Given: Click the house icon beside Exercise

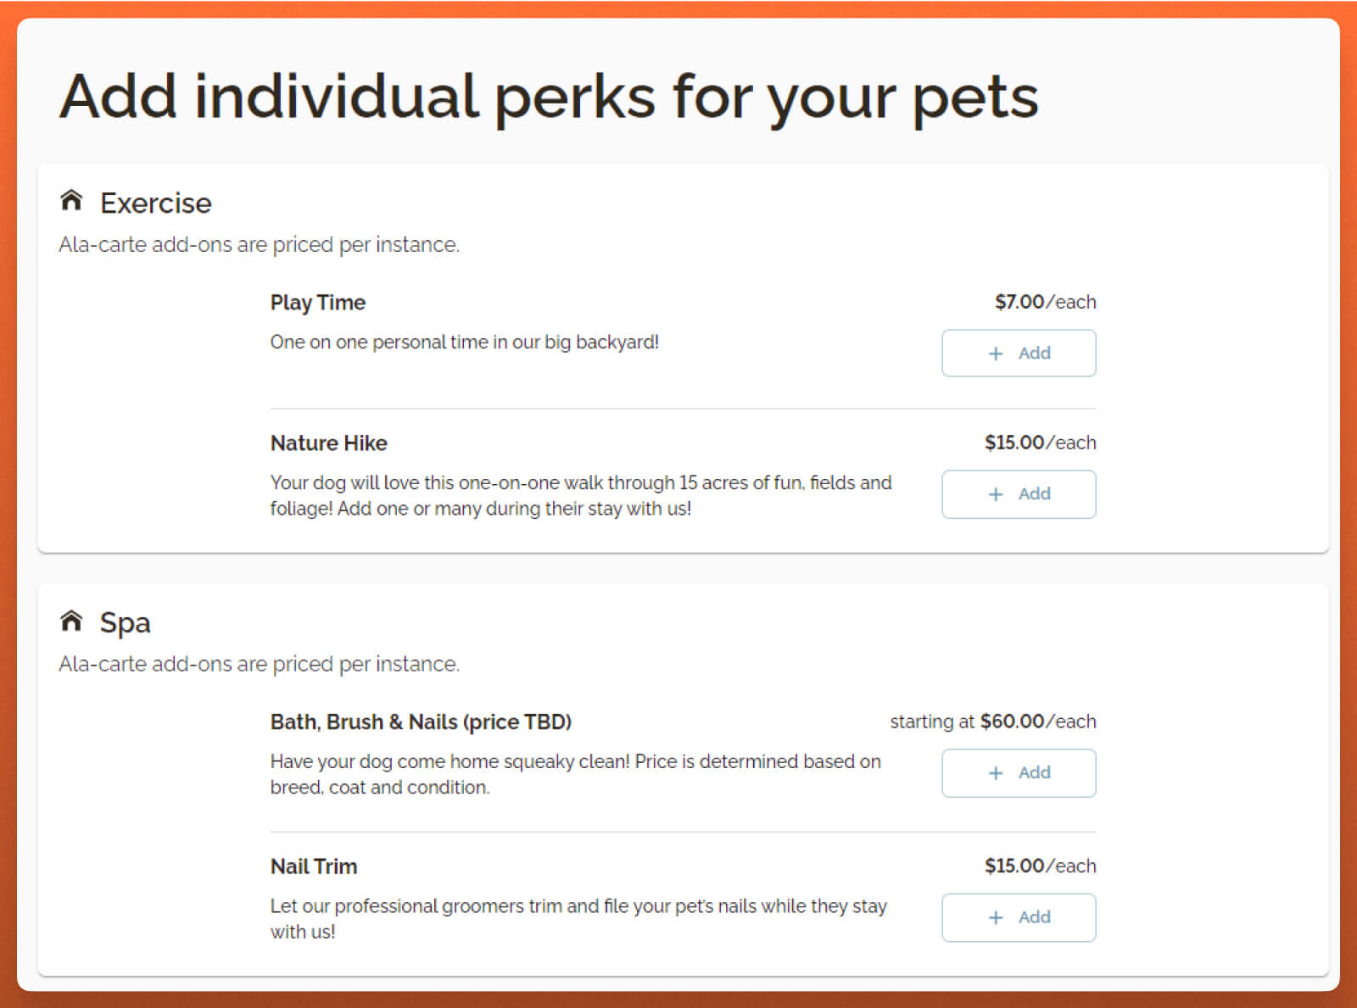Looking at the screenshot, I should click(71, 200).
